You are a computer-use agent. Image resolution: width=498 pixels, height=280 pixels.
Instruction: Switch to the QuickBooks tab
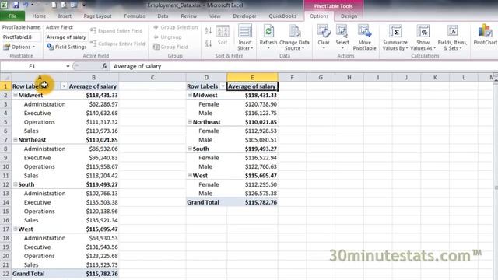coord(282,16)
